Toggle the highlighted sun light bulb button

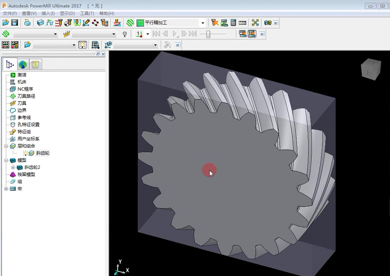(82, 45)
